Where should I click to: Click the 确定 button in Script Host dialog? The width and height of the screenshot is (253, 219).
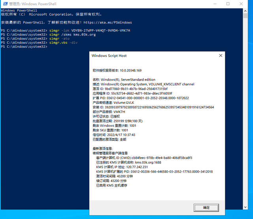pos(206,208)
